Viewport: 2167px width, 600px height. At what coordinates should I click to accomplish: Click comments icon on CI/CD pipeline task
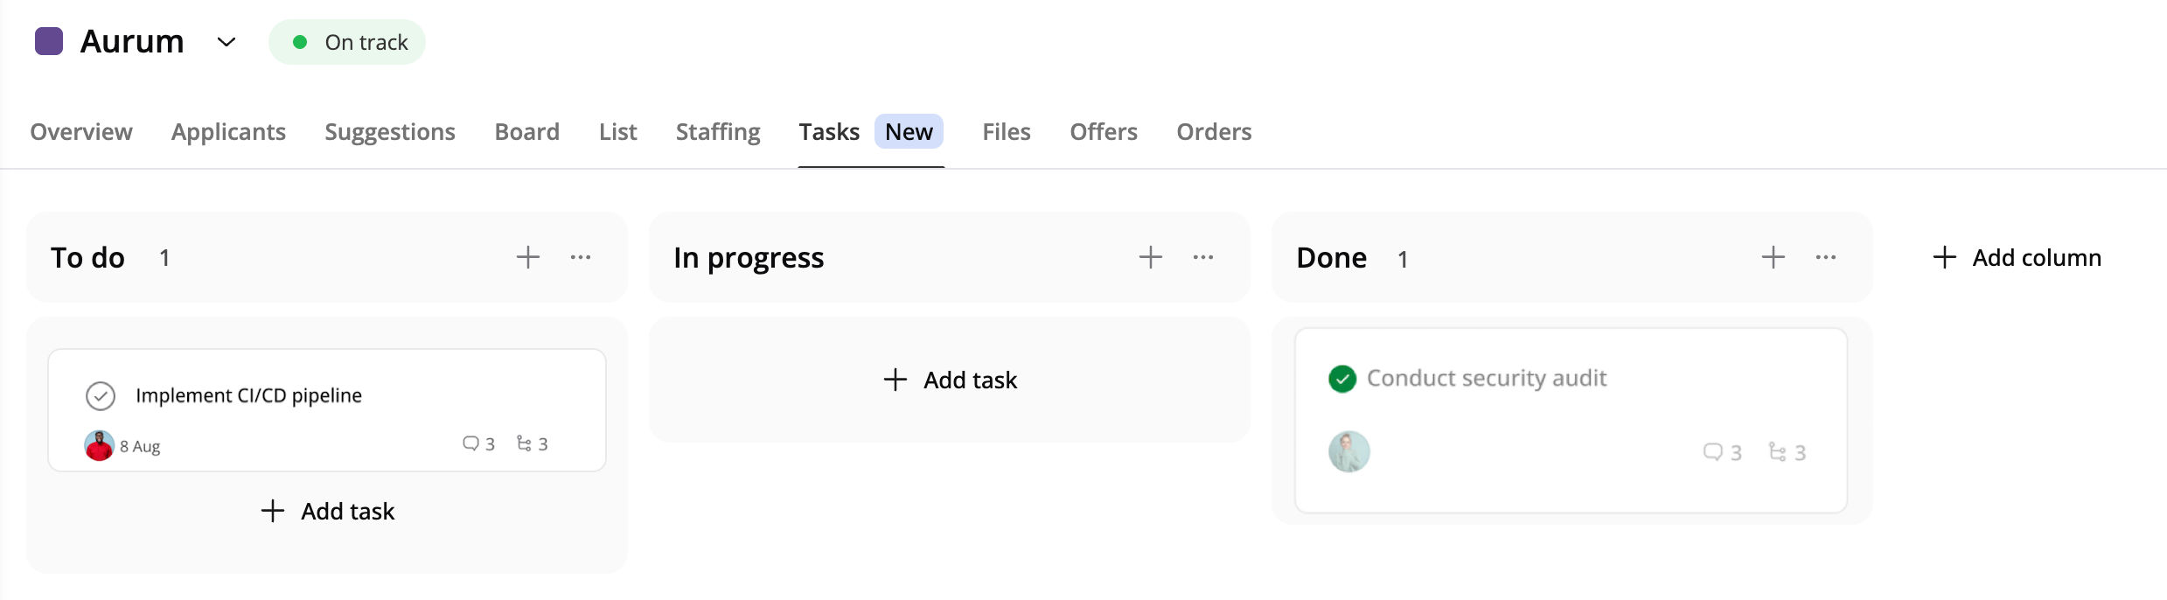471,443
